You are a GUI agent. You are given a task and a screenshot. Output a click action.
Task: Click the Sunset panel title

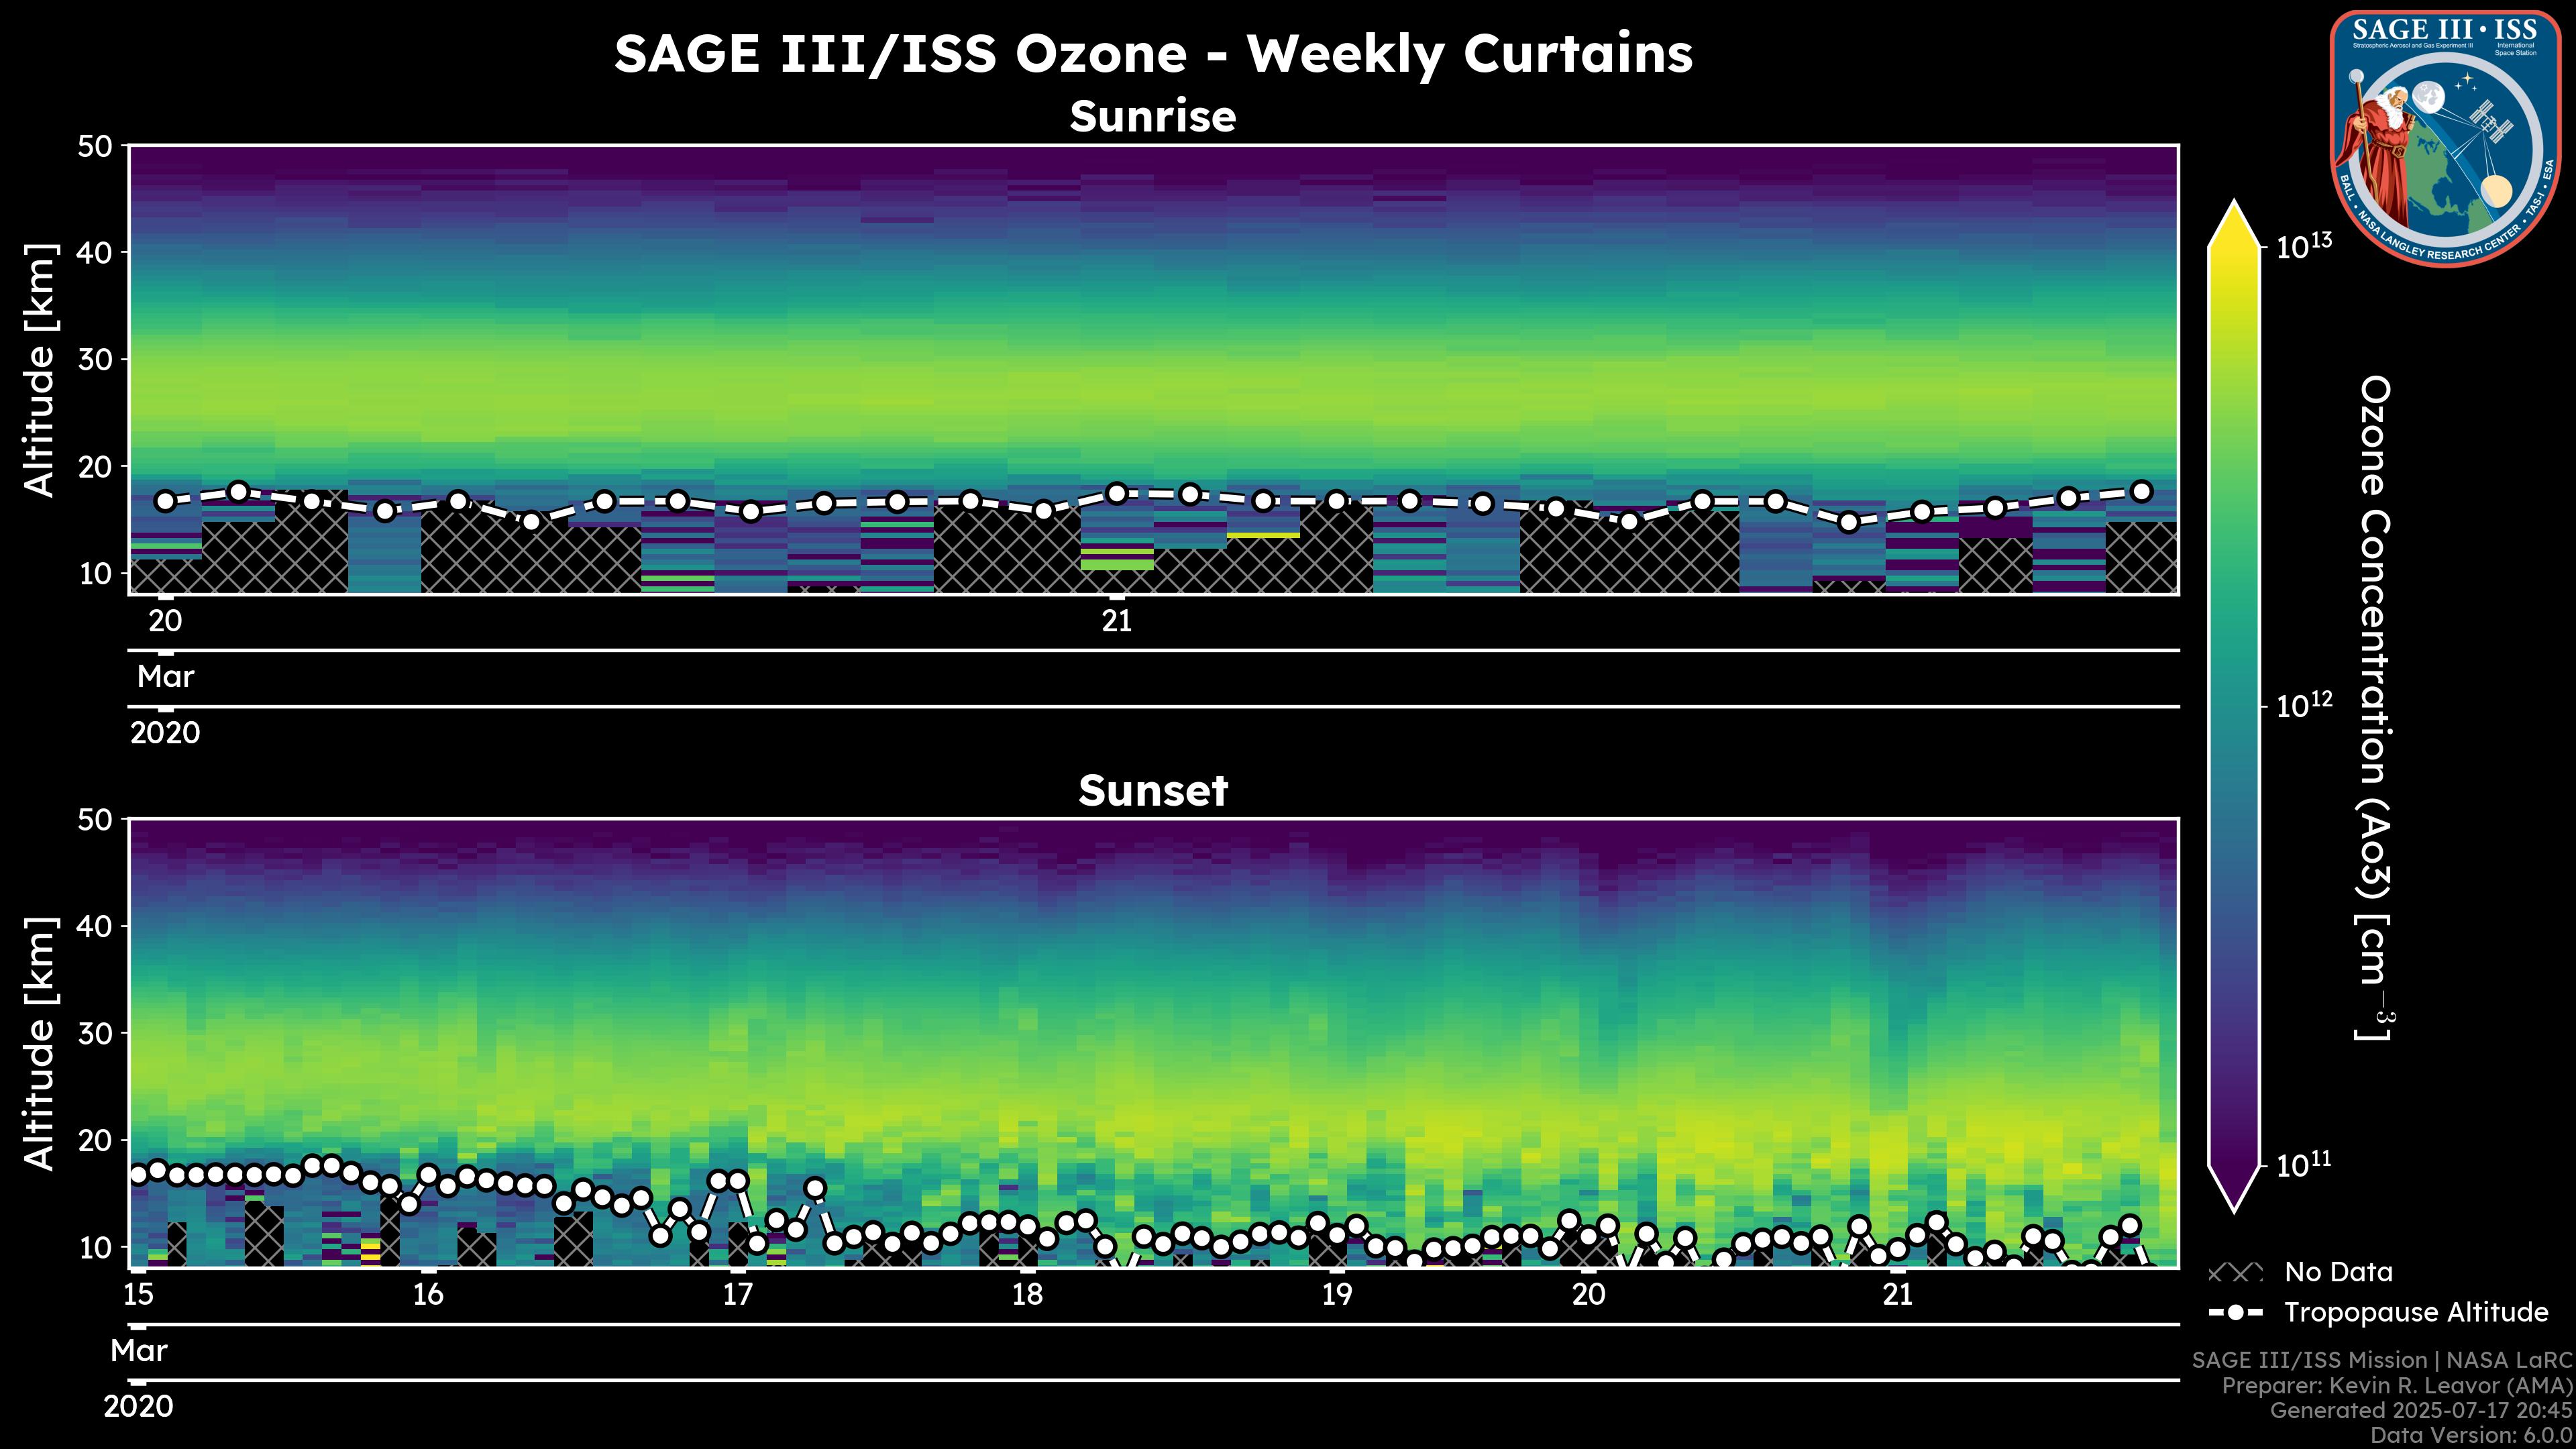point(1153,791)
